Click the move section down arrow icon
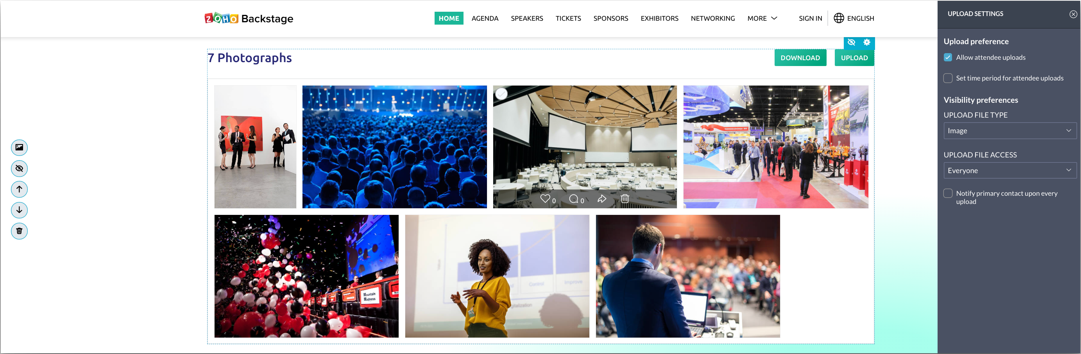The image size is (1081, 354). coord(19,210)
